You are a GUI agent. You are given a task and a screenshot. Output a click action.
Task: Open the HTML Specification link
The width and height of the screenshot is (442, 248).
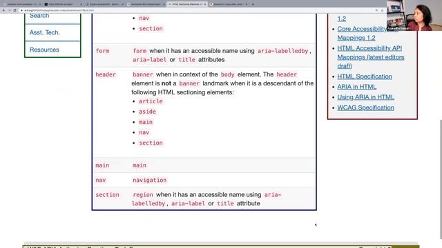pyautogui.click(x=365, y=76)
